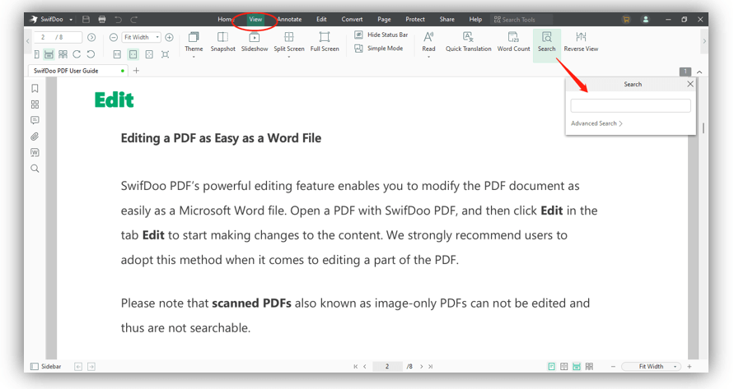The height and width of the screenshot is (389, 734).
Task: Toggle continuous scrolling view in toolbar
Action: click(x=49, y=54)
